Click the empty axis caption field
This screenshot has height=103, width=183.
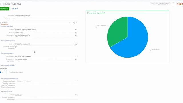click(x=46, y=19)
